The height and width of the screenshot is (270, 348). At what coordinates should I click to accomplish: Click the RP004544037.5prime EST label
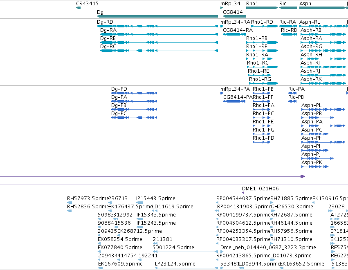tap(243, 199)
